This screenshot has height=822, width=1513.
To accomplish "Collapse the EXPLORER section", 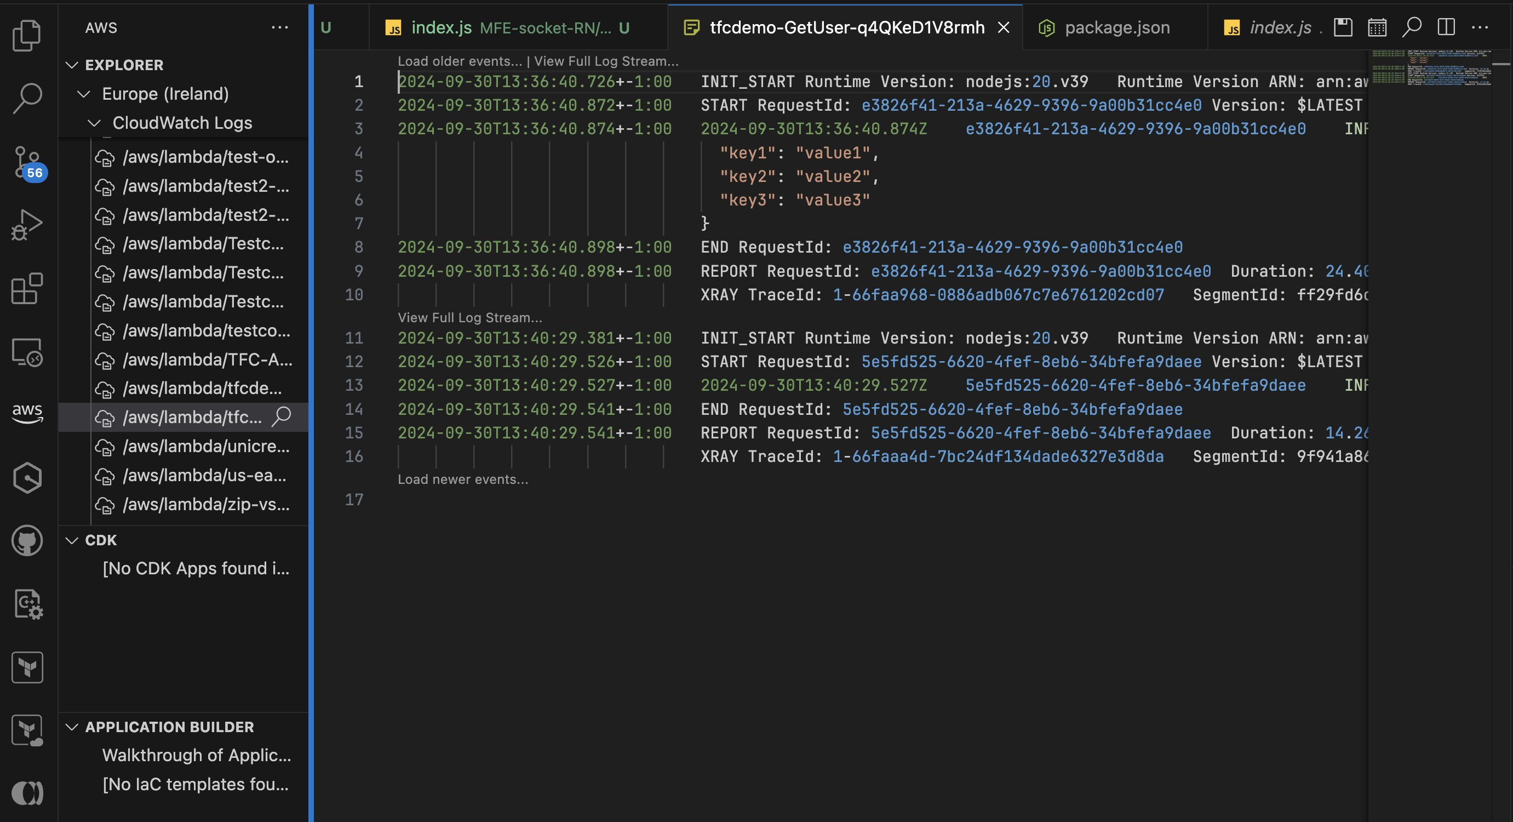I will [x=72, y=65].
